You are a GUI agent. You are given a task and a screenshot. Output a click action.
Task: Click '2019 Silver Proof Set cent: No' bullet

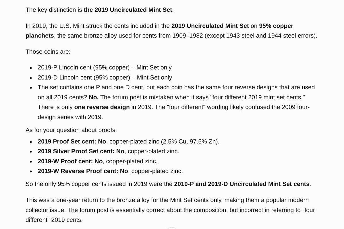(108, 151)
